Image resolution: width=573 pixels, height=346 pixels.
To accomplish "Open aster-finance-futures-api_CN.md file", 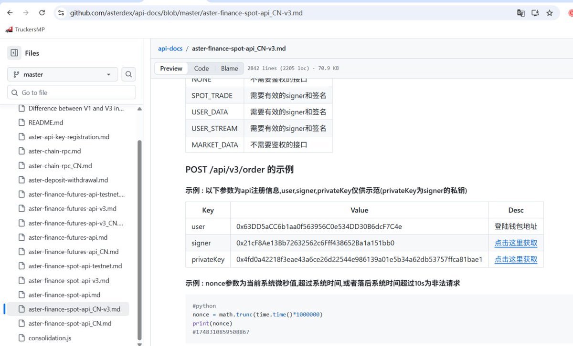I will 74,252.
